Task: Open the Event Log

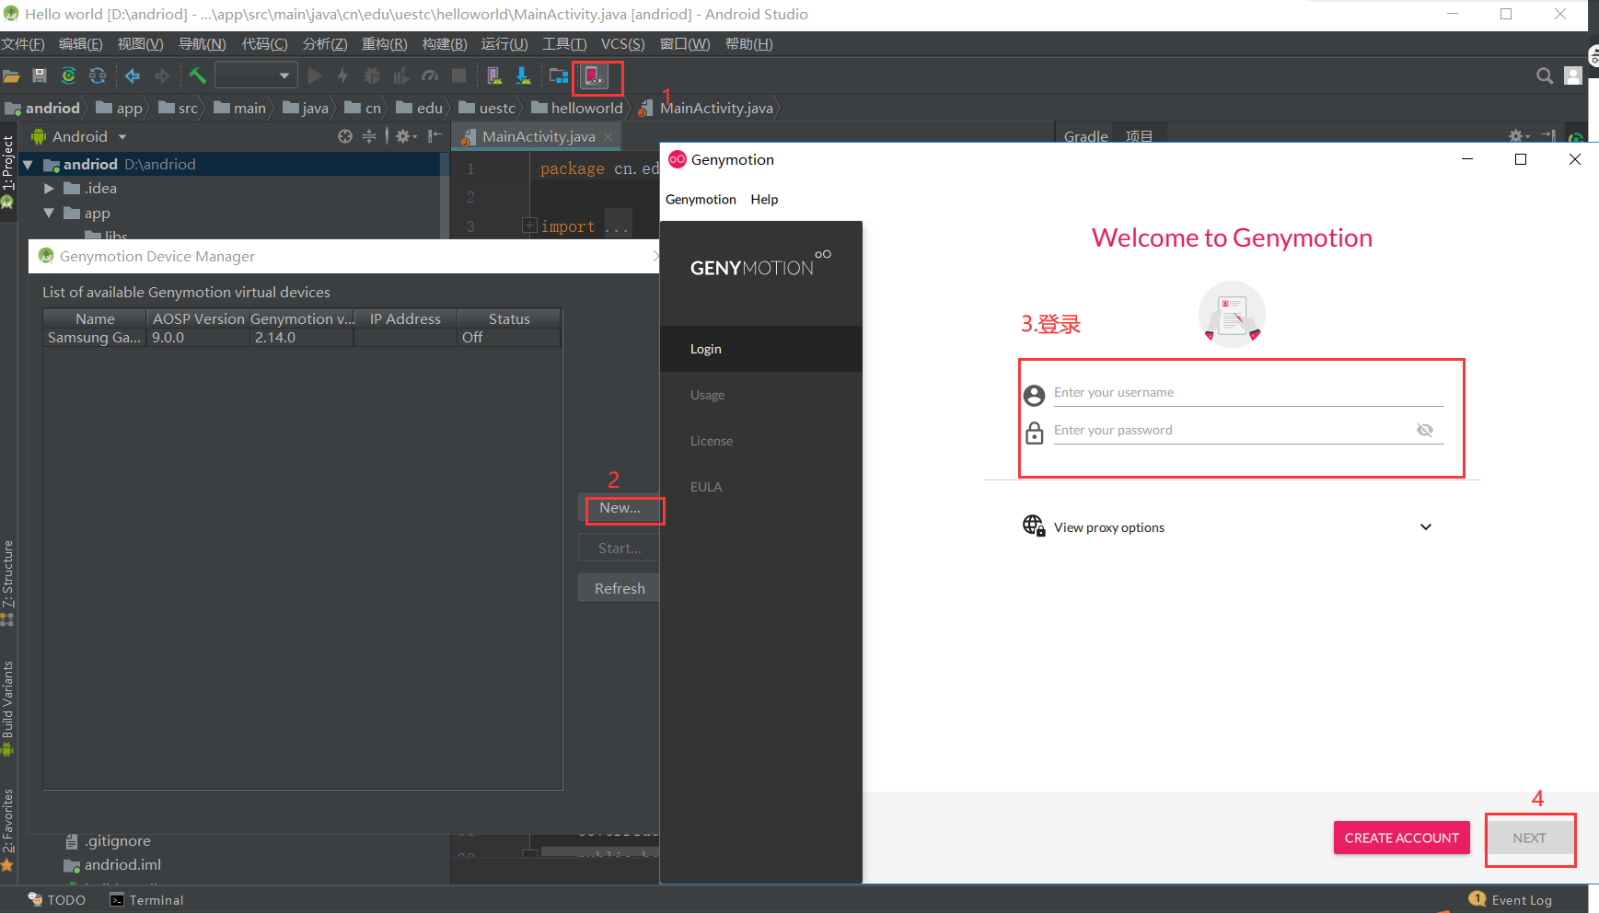Action: [1511, 900]
